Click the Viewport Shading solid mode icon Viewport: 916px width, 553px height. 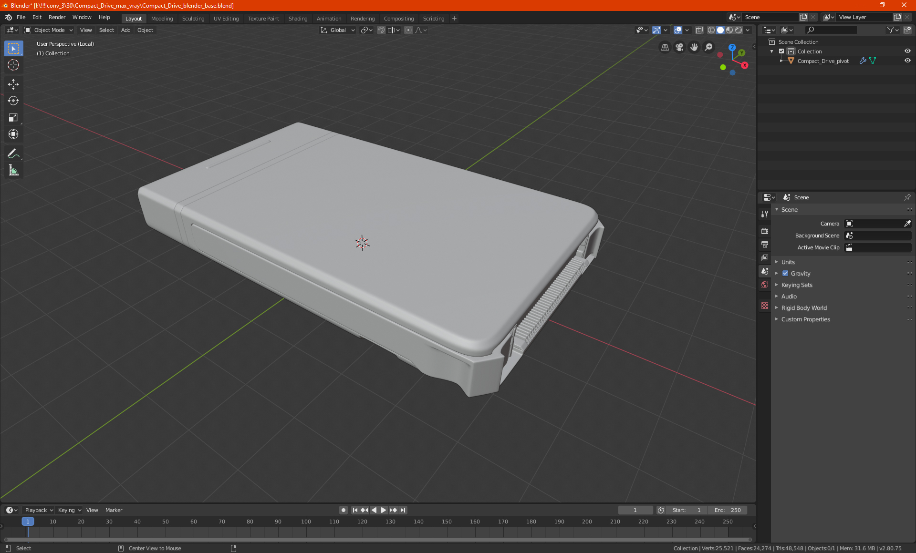point(721,30)
